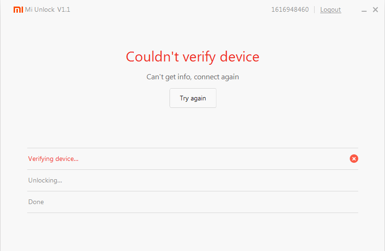Click the account ID 1616948460

point(290,9)
